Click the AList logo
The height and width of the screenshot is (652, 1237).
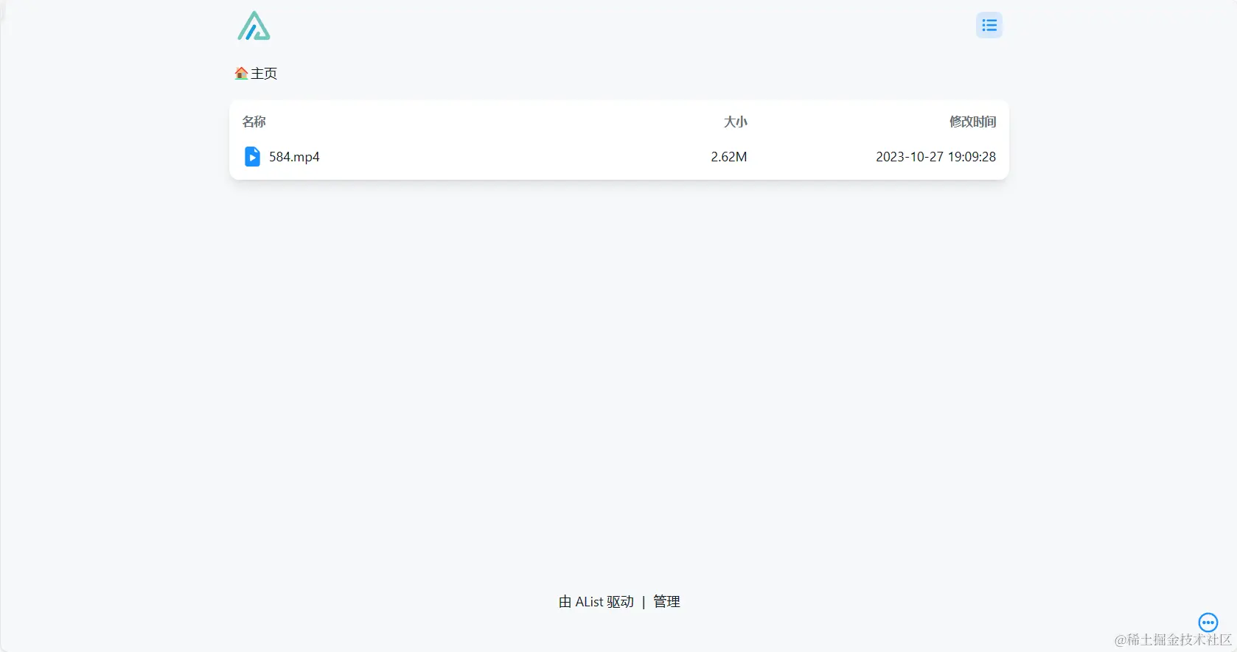tap(254, 26)
